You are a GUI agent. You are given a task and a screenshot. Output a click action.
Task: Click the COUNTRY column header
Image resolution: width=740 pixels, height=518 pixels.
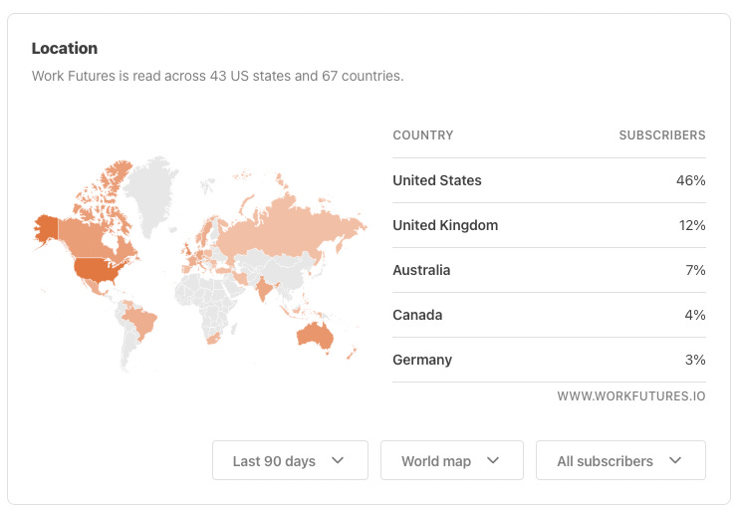(423, 135)
